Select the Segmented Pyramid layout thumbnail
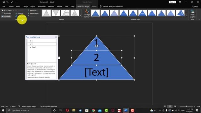The height and width of the screenshot is (113, 201). point(75,13)
